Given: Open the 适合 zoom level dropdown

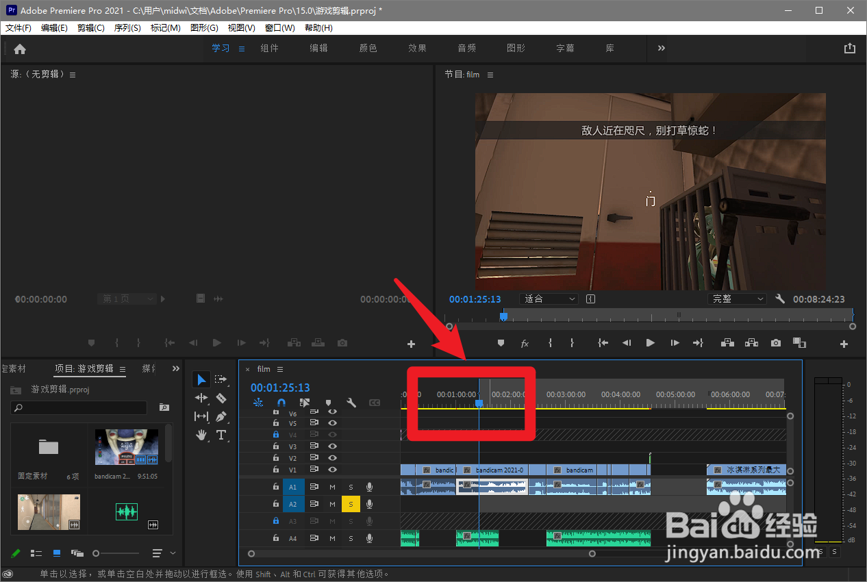Looking at the screenshot, I should [x=549, y=299].
